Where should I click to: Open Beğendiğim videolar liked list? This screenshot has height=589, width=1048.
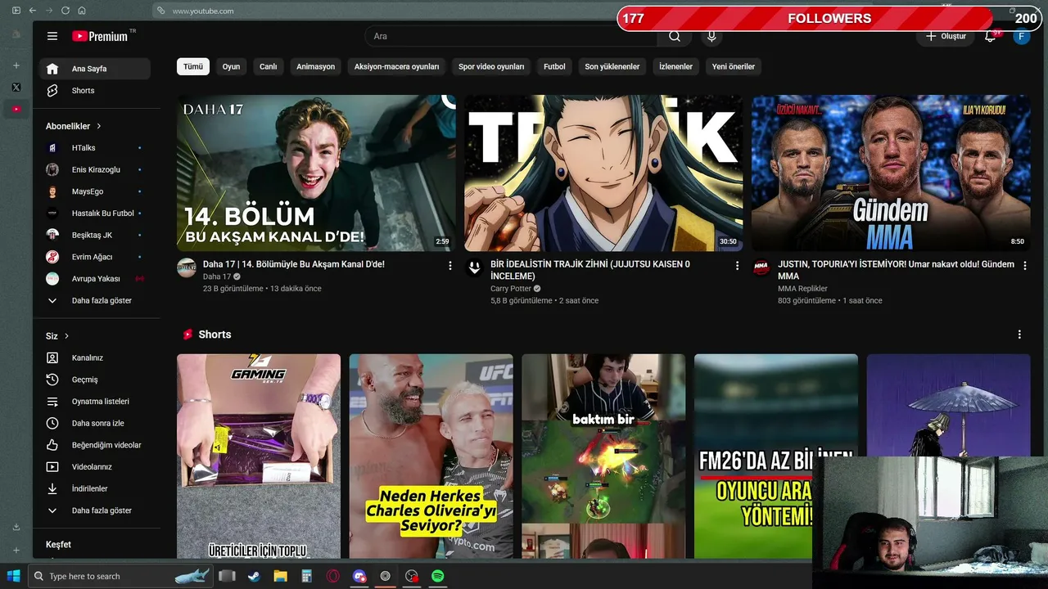click(95, 445)
